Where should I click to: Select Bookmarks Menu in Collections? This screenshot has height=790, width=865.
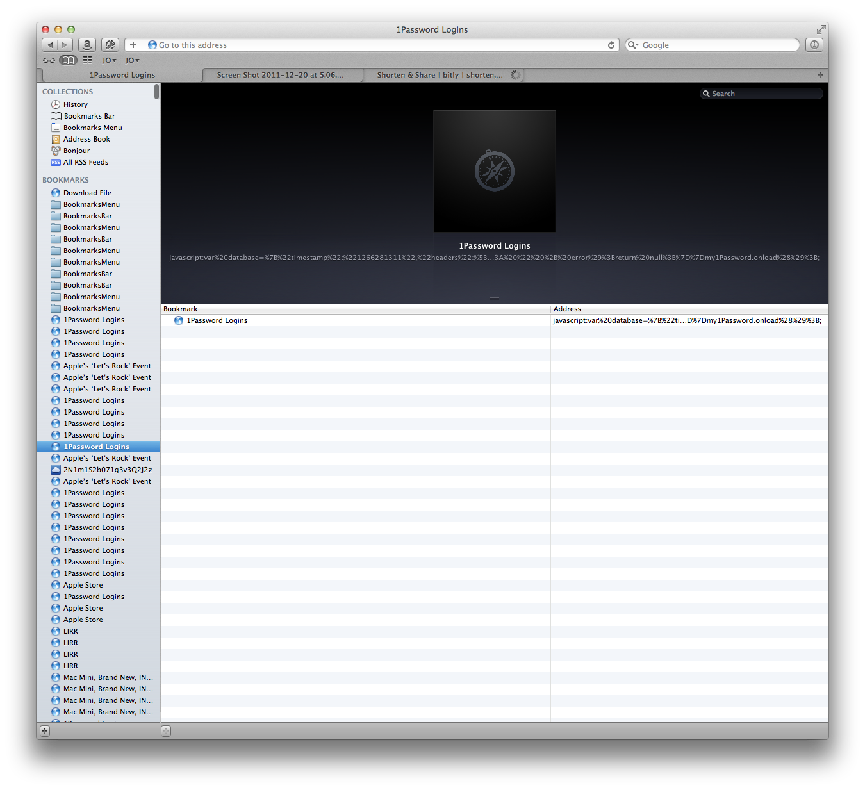click(99, 128)
